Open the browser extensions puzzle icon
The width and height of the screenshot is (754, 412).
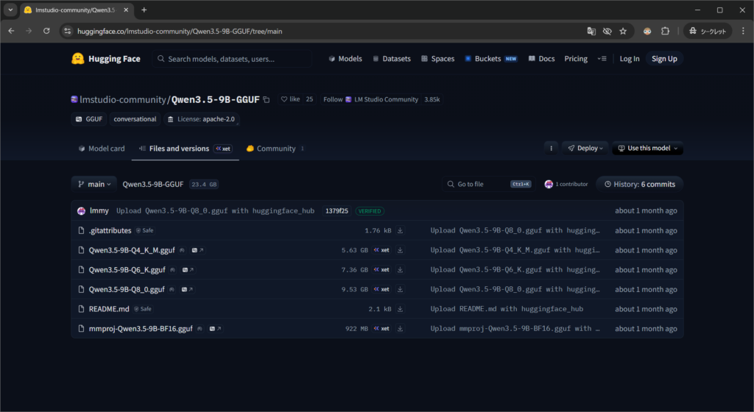click(665, 32)
